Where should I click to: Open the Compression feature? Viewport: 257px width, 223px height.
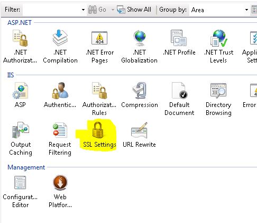point(140,95)
